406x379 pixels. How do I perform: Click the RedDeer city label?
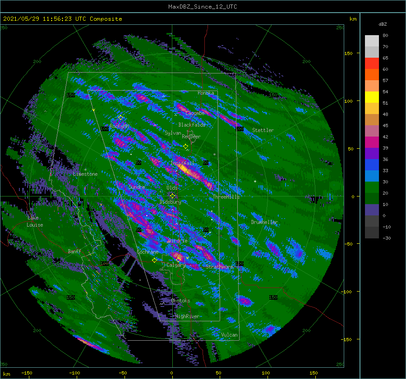pyautogui.click(x=191, y=137)
